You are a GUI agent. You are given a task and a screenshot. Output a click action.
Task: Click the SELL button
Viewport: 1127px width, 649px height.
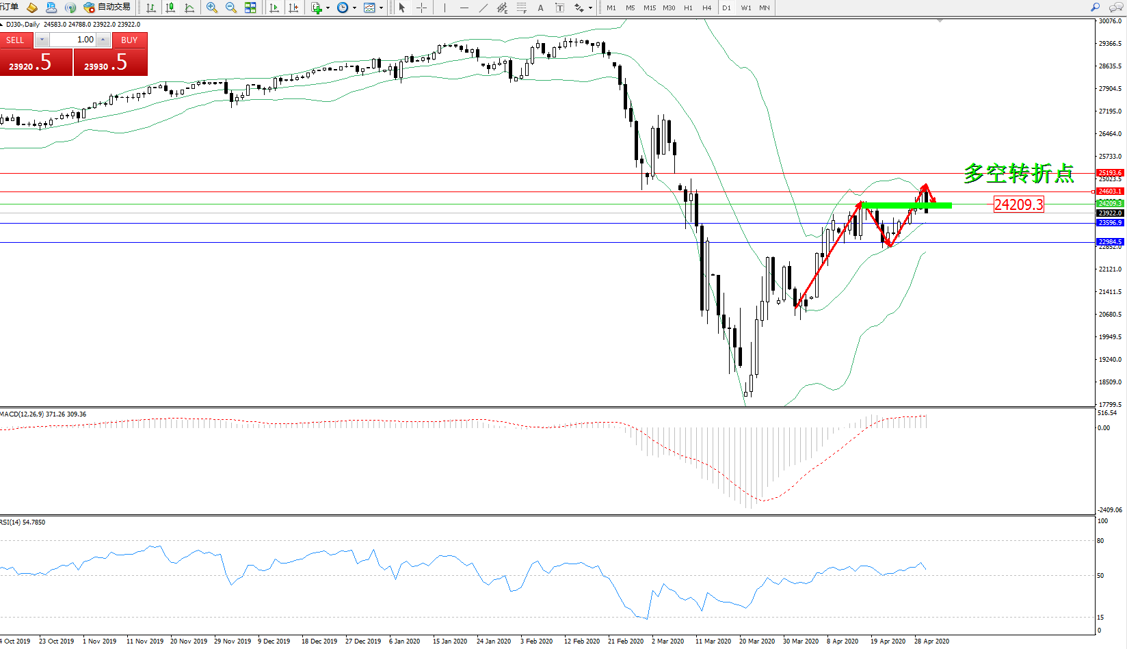click(x=15, y=40)
